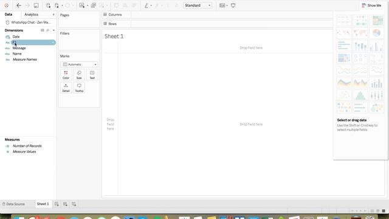This screenshot has height=219, width=389.
Task: Click the New Worksheet toolbar icon
Action: [x=82, y=5]
